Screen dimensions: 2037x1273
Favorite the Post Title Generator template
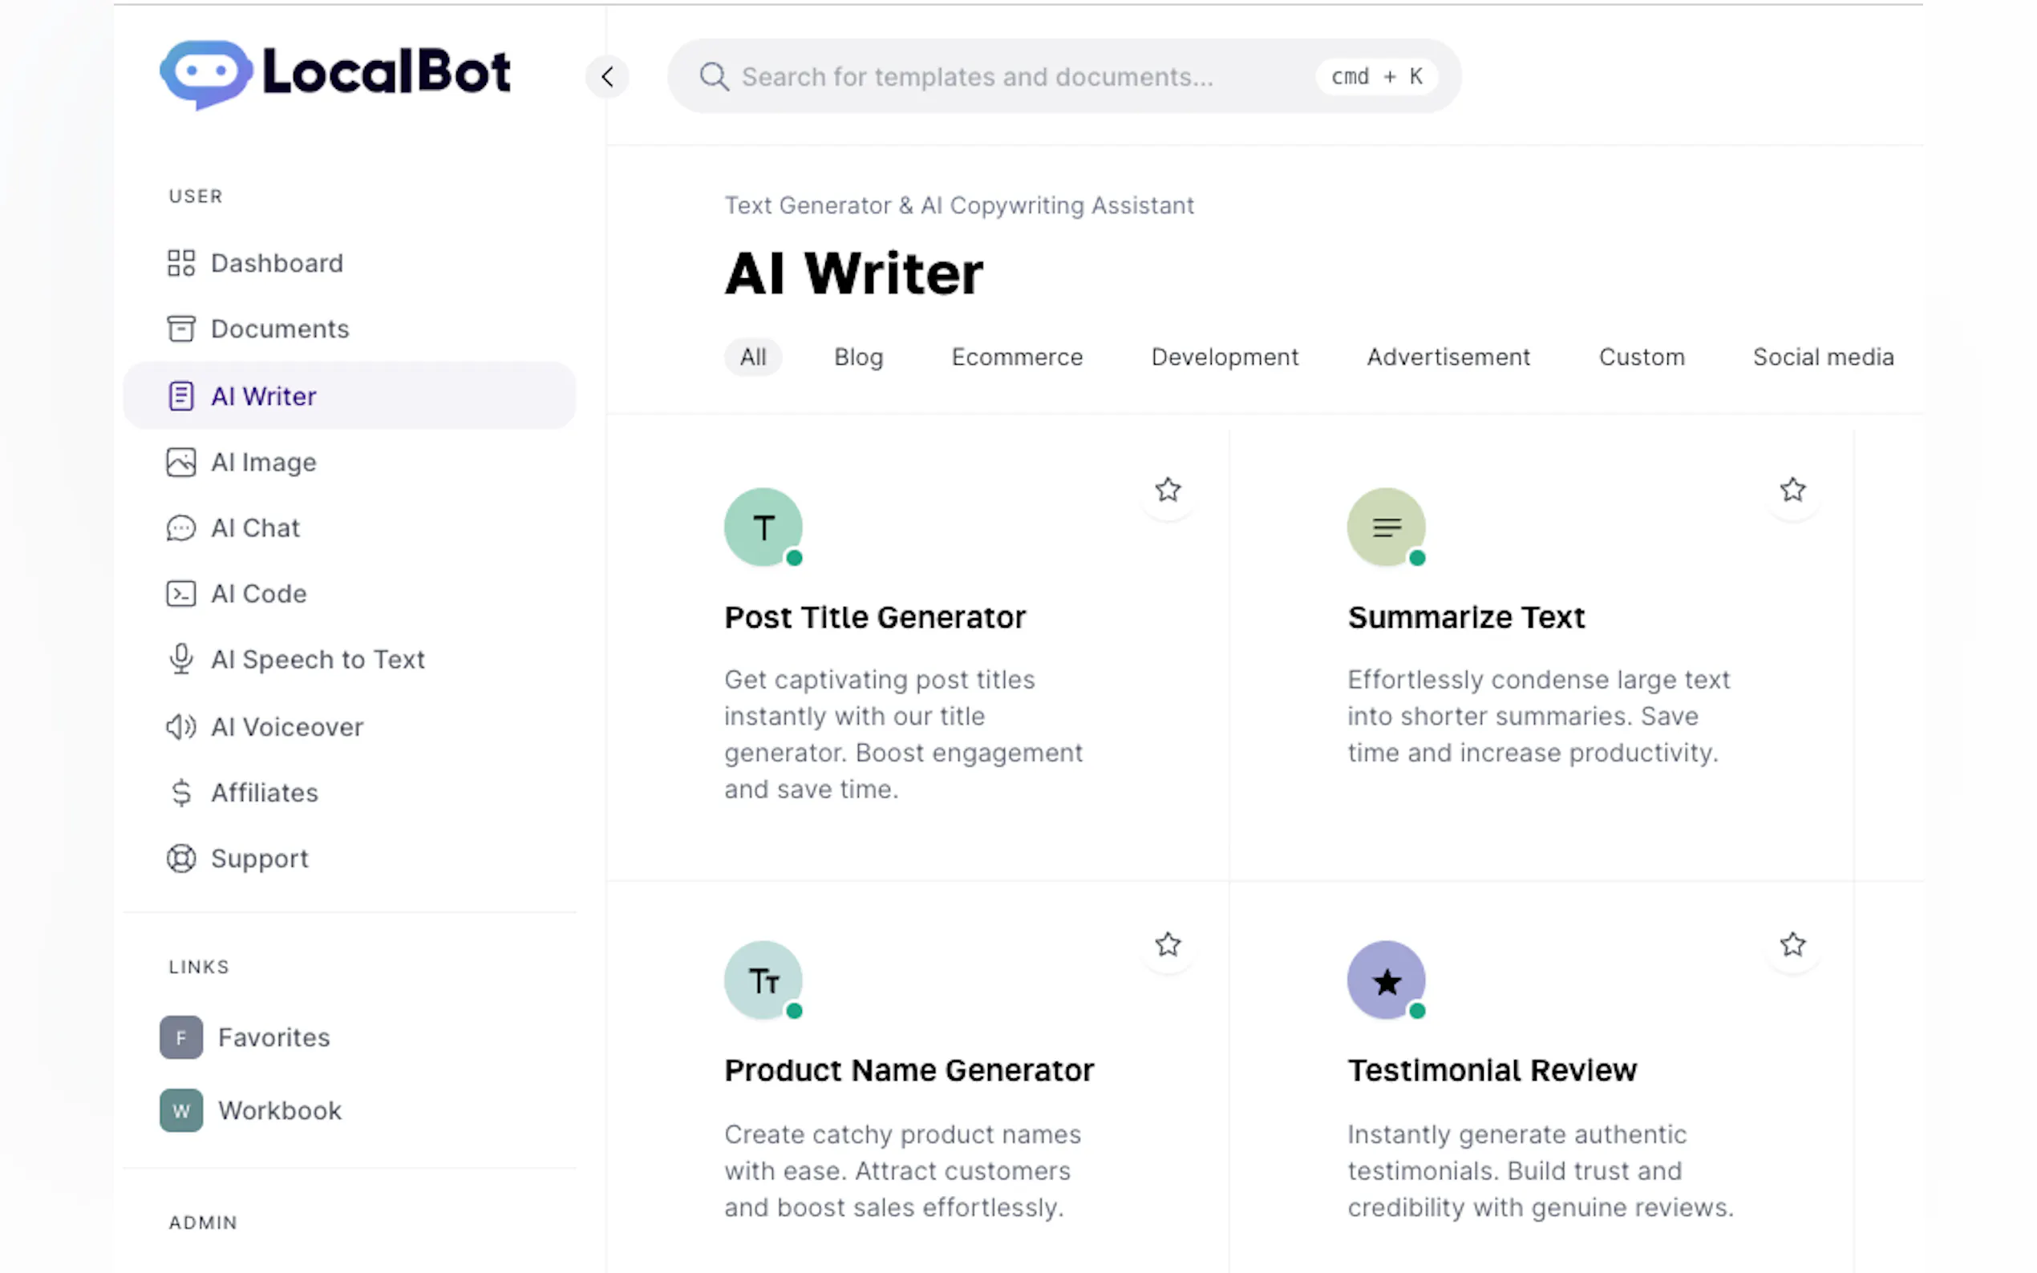[x=1167, y=489]
